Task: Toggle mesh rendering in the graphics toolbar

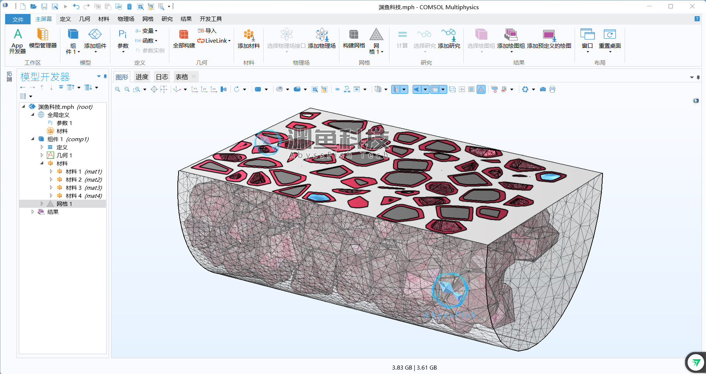Action: coord(481,89)
